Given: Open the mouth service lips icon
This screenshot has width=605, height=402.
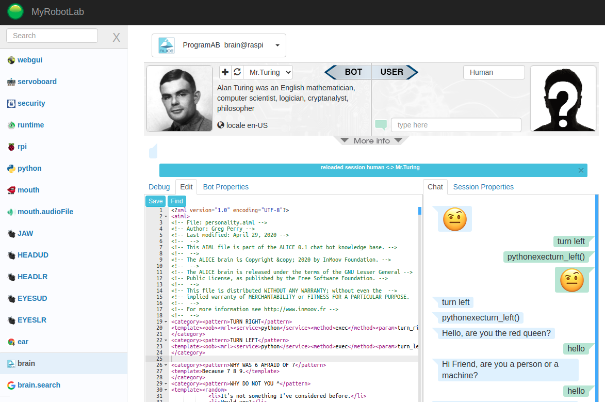Looking at the screenshot, I should (11, 190).
